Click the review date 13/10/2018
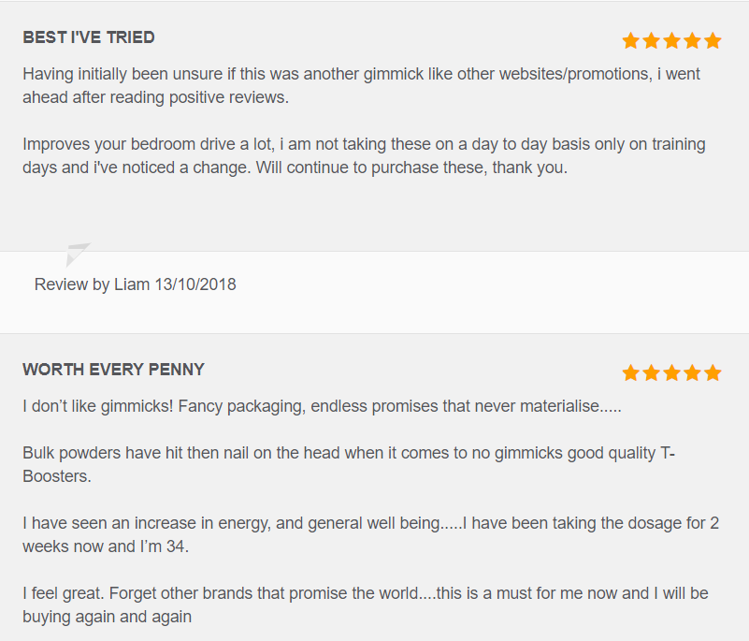This screenshot has width=749, height=641. tap(195, 284)
